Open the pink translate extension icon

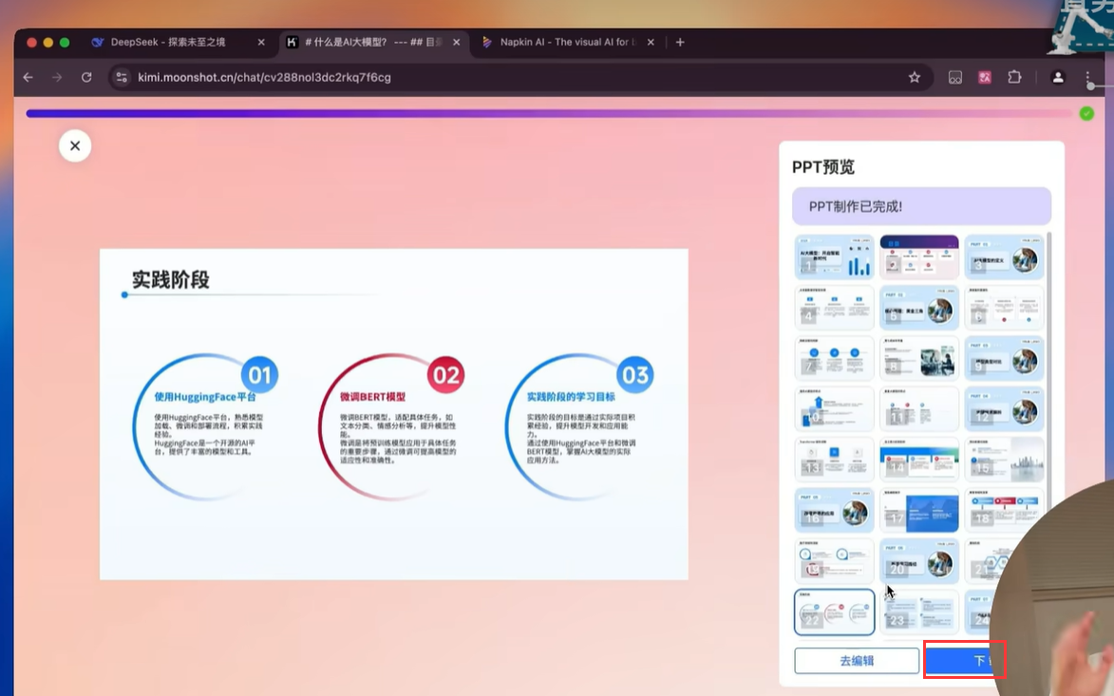[985, 78]
